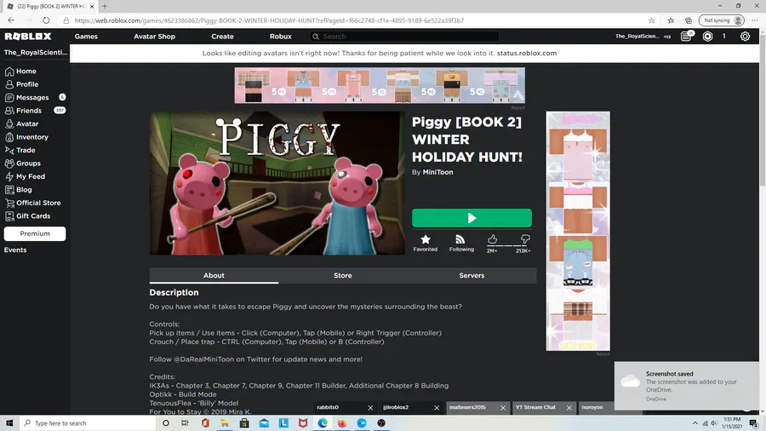Open the browser three-dot settings menu
The width and height of the screenshot is (766, 431).
(x=755, y=20)
